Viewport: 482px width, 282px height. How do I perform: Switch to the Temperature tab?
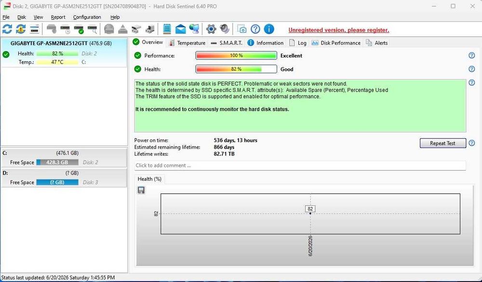187,43
